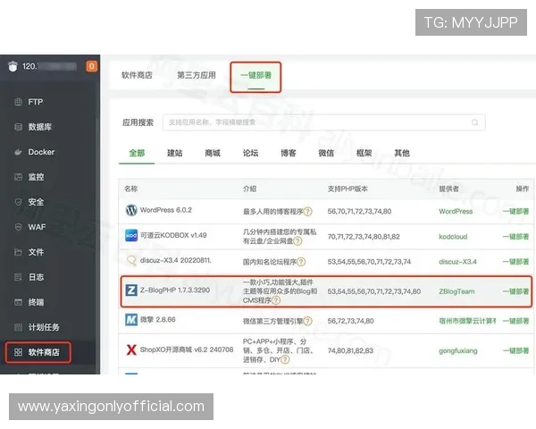
Task: Click the 安全 shield icon
Action: coord(19,202)
